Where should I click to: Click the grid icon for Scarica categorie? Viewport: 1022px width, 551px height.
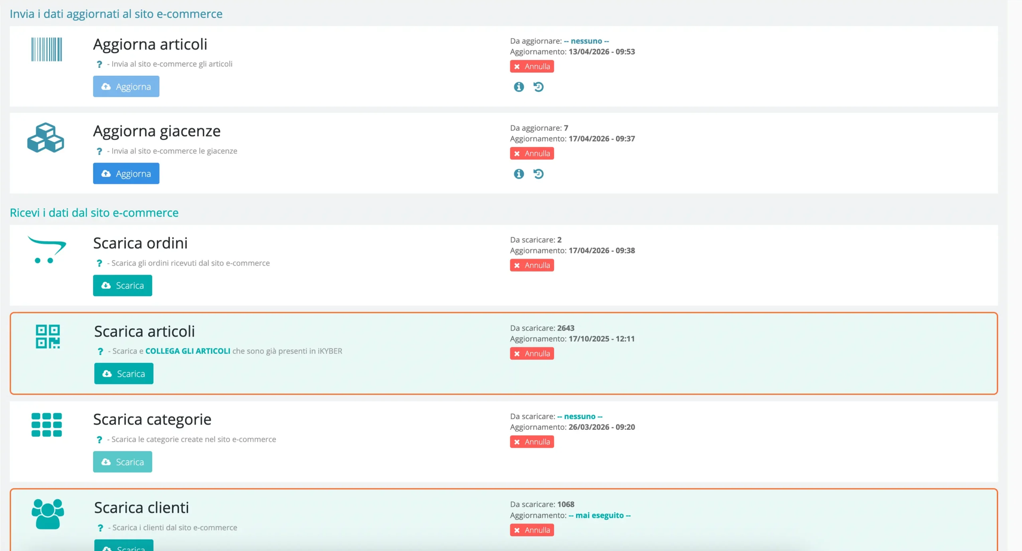click(47, 425)
